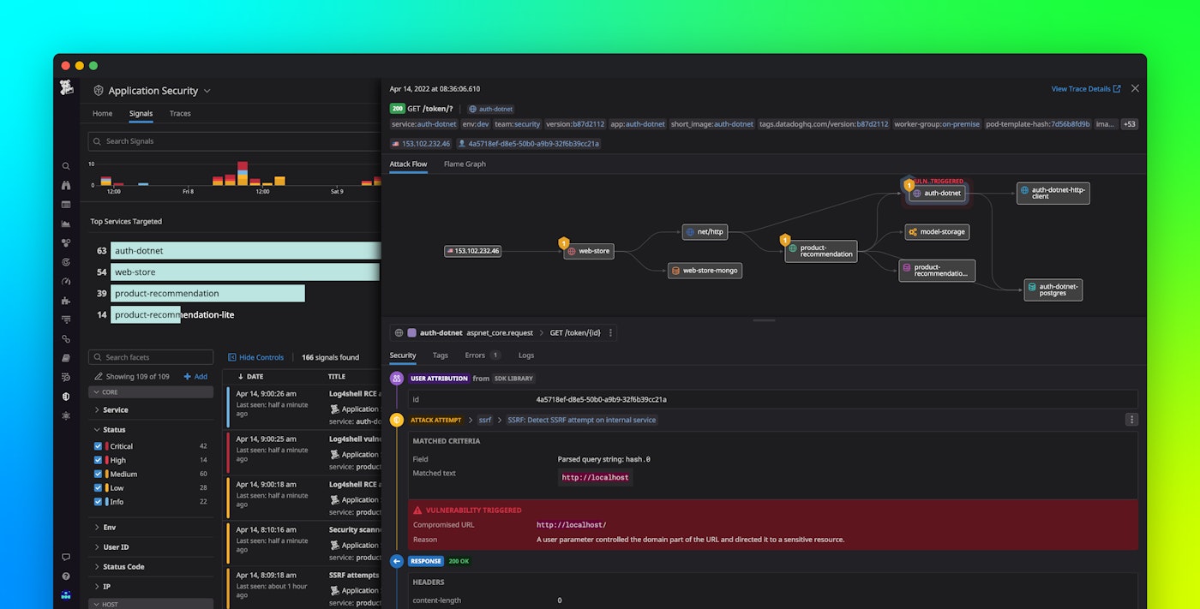
Task: Open the Errors tab showing one error
Action: [x=477, y=355]
